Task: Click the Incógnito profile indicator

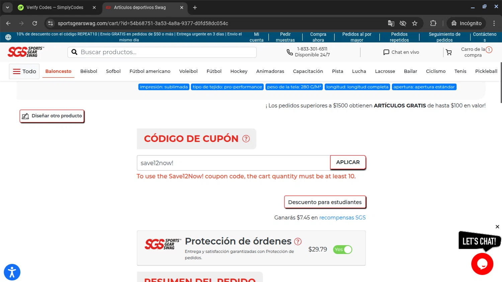Action: pyautogui.click(x=467, y=23)
